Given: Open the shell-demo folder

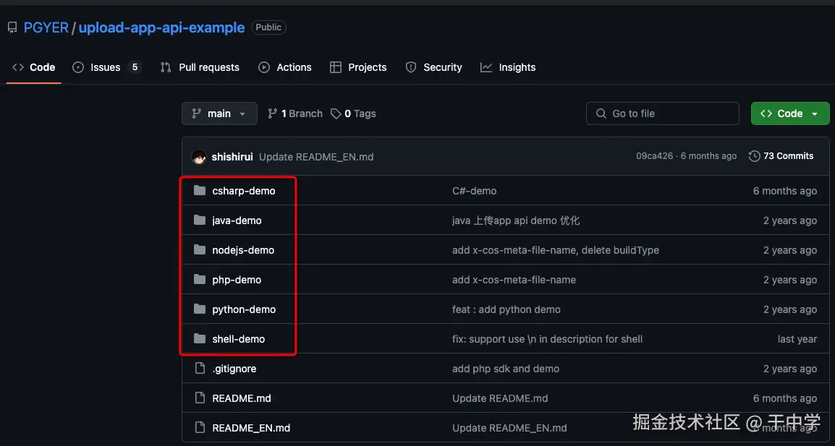Looking at the screenshot, I should (x=238, y=339).
